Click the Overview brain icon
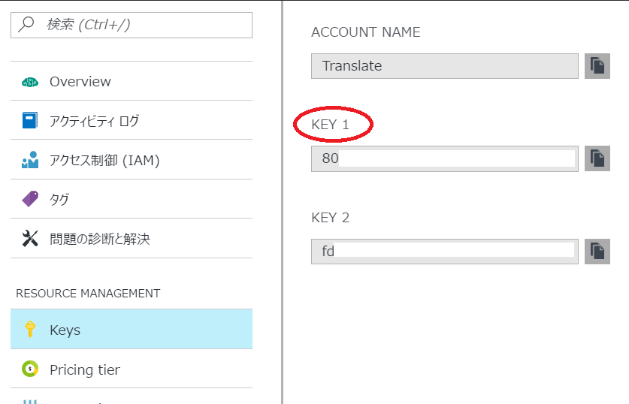The width and height of the screenshot is (629, 404). tap(30, 82)
